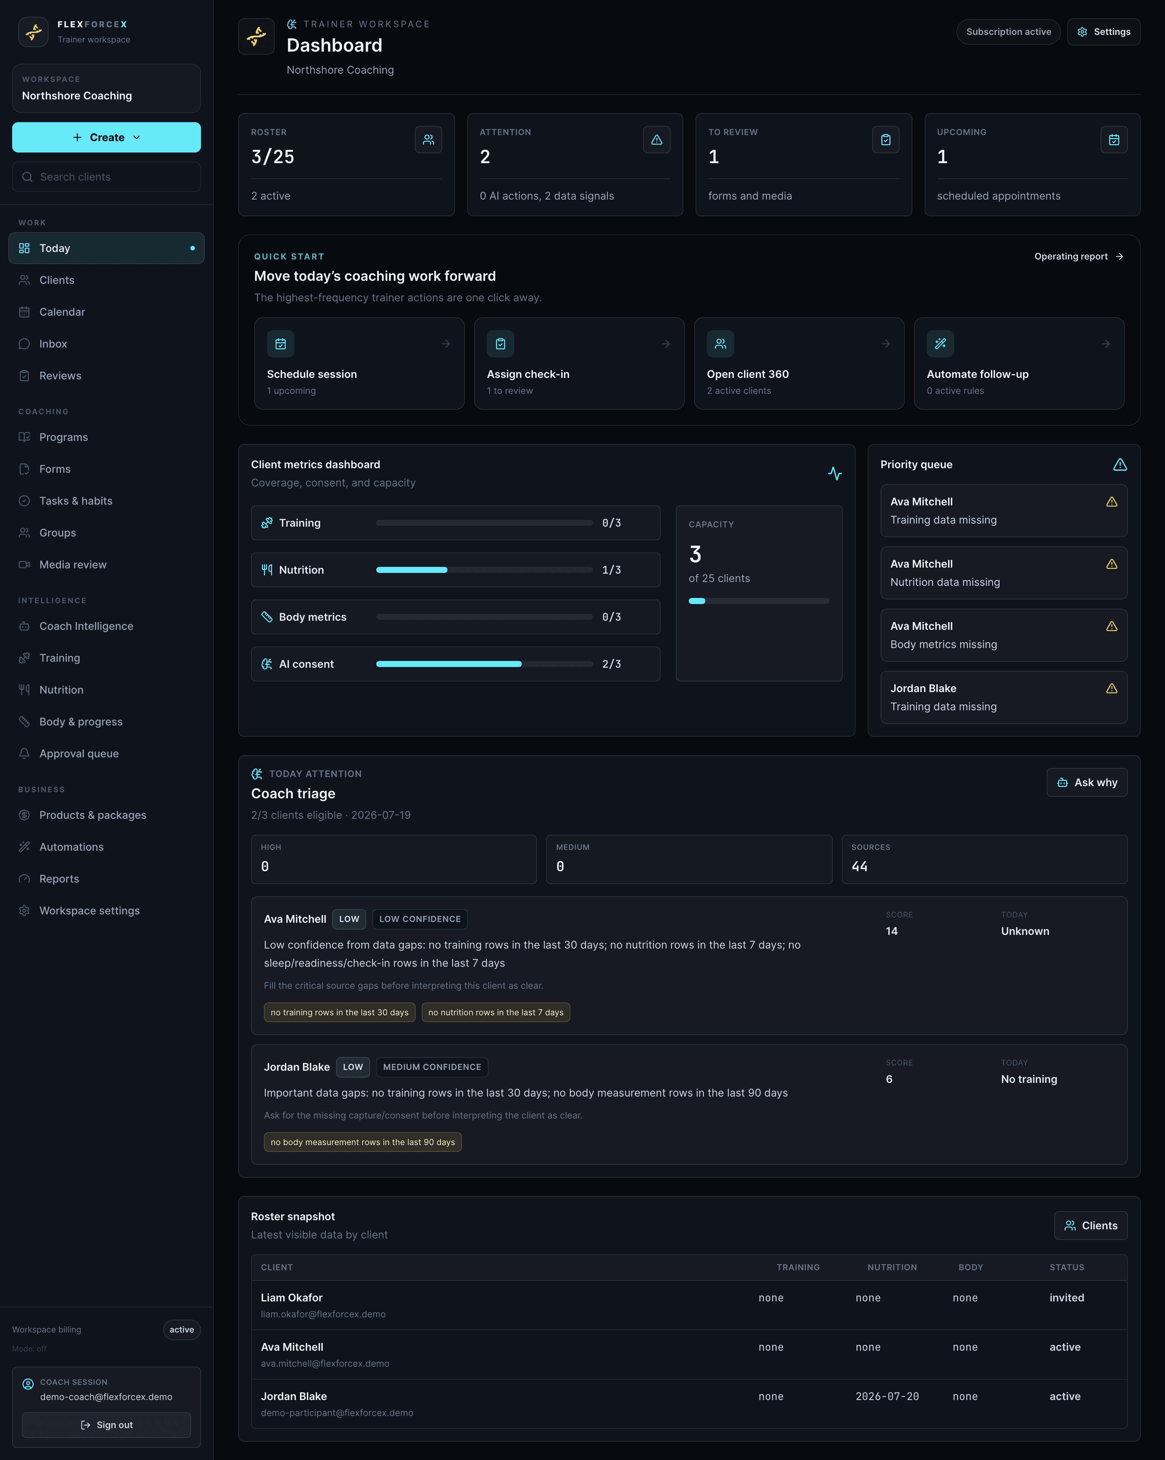The image size is (1165, 1460).
Task: Click the search magnifier icon
Action: (27, 177)
